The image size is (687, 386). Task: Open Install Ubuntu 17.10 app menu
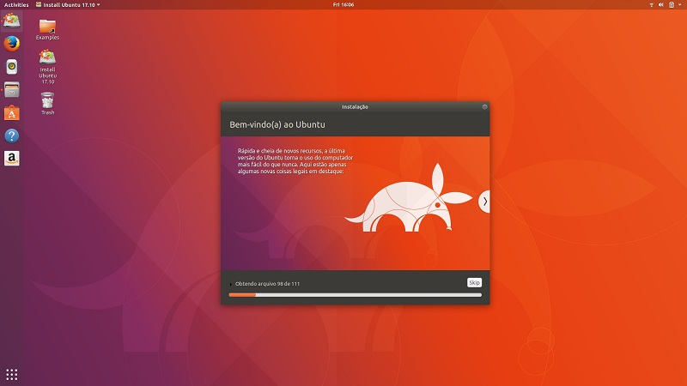coord(68,4)
